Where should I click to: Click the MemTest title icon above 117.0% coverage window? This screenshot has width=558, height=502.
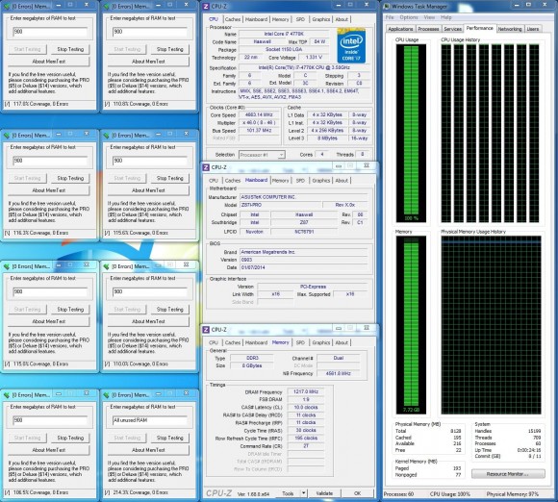tap(7, 6)
